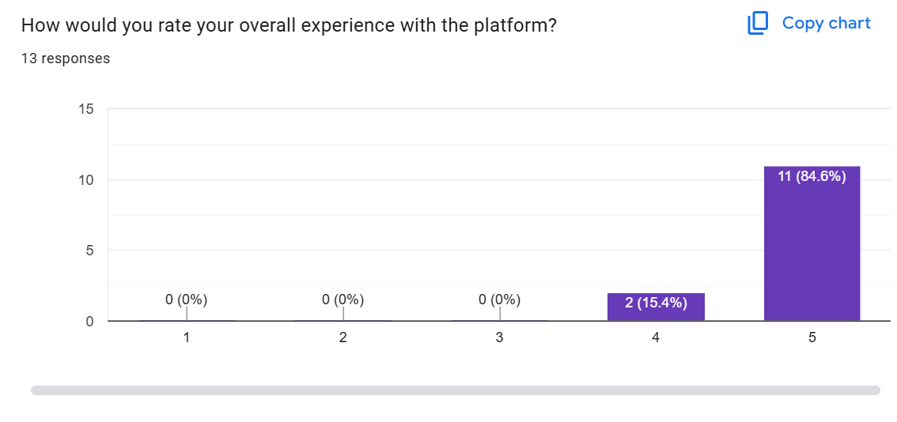Screen dimensions: 897x422
Task: Click the y-axis value 5
Action: [x=90, y=251]
